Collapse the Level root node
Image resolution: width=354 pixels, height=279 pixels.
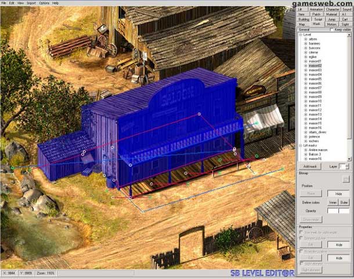click(x=301, y=34)
